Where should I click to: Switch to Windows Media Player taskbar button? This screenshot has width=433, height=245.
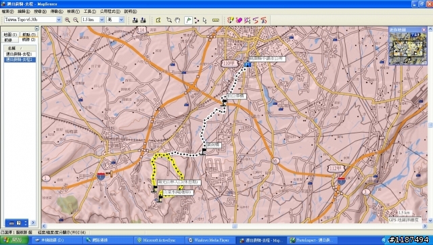[x=210, y=240]
